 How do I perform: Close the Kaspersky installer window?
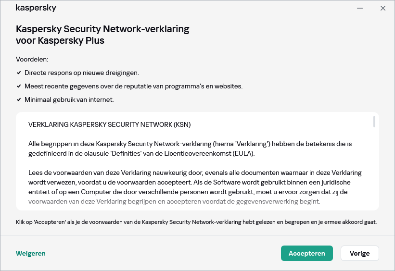coord(383,8)
